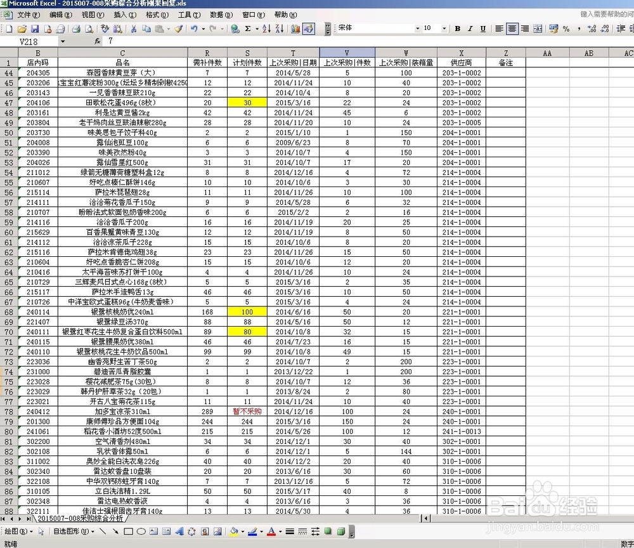Screen dimensions: 634x548
Task: Merge and center the selected cells
Action: [538, 29]
